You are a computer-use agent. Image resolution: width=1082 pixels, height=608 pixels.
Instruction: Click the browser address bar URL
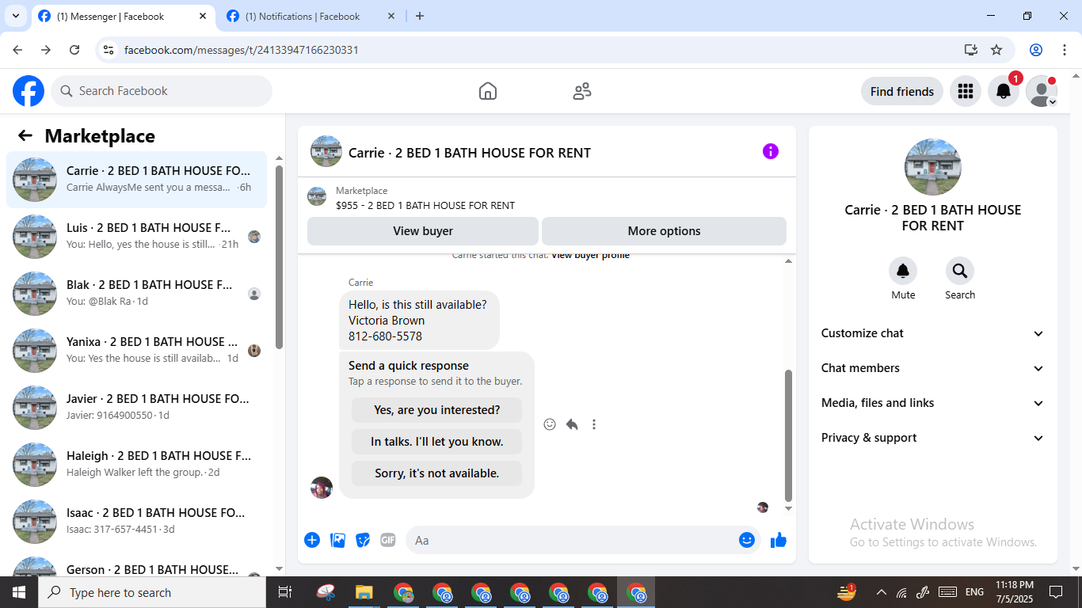[x=242, y=50]
